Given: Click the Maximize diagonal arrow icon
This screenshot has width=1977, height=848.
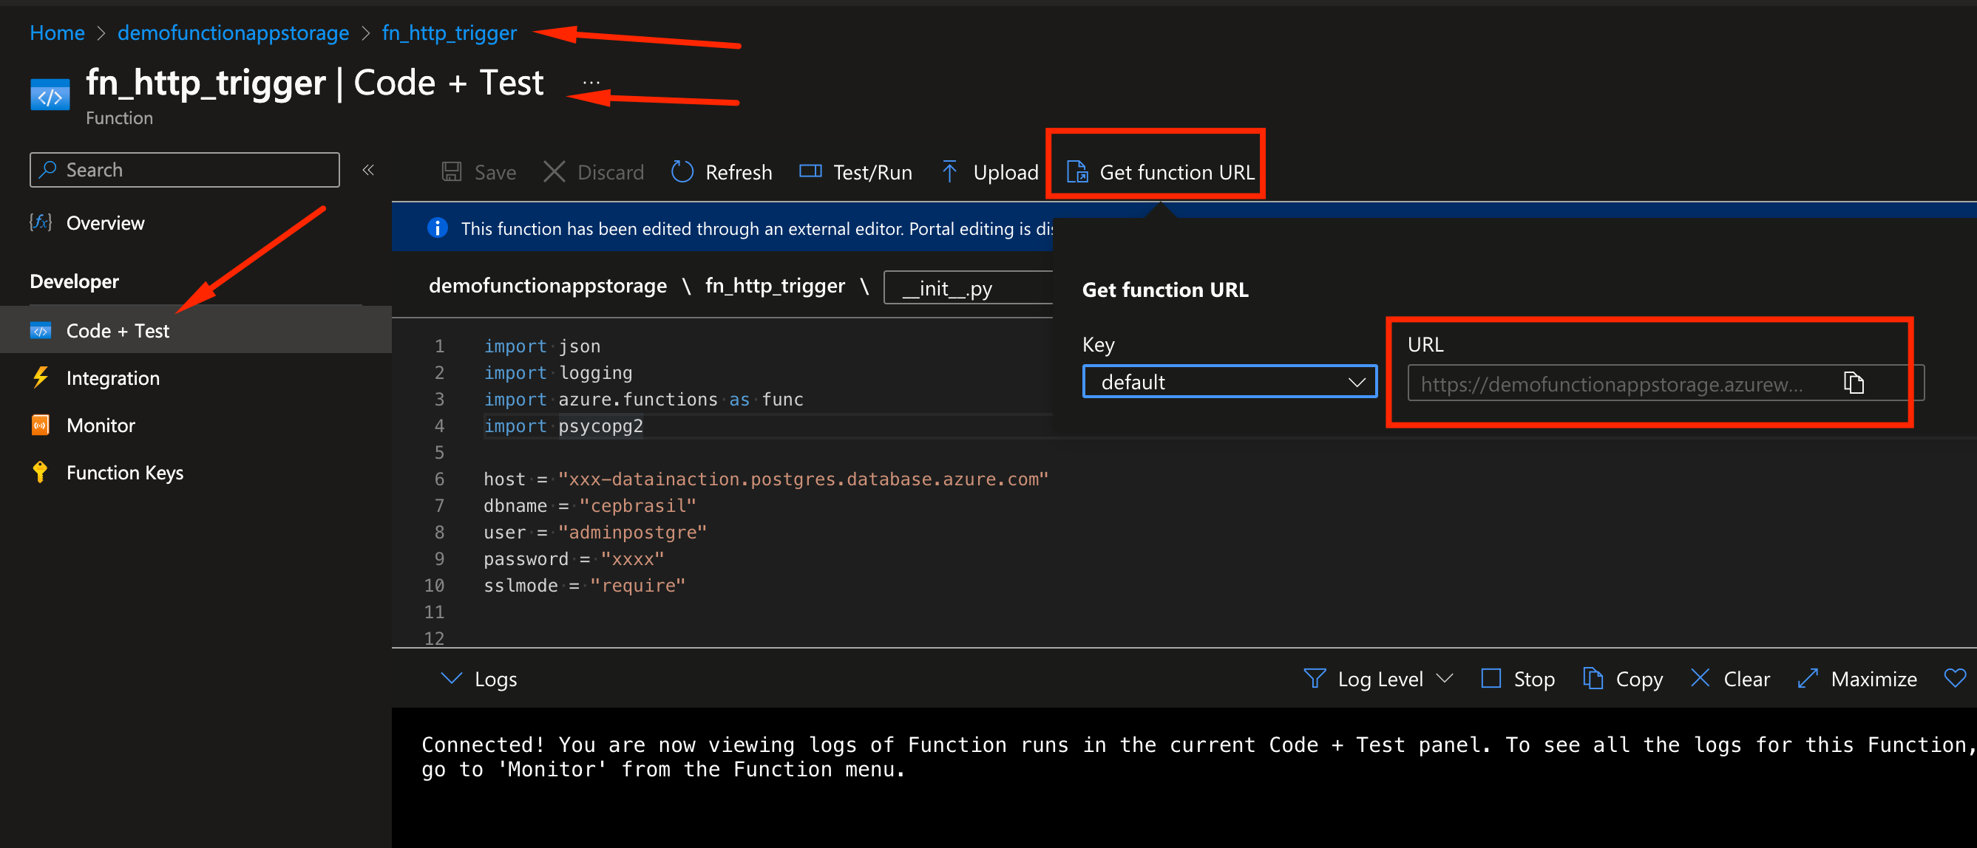Looking at the screenshot, I should click(1808, 679).
